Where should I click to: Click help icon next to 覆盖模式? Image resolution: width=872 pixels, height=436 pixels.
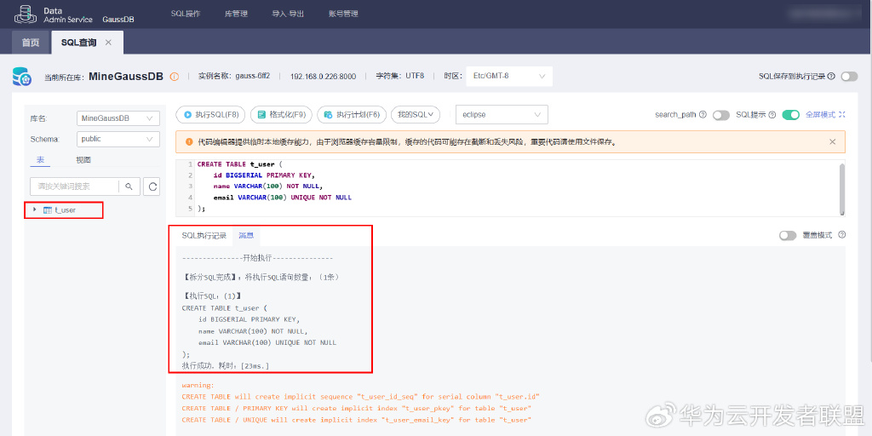click(x=842, y=235)
